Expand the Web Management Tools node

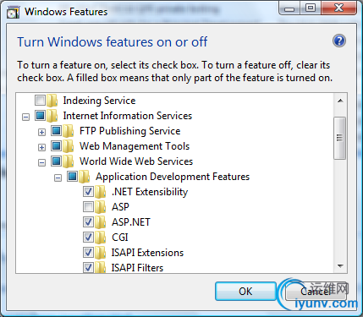(x=41, y=147)
